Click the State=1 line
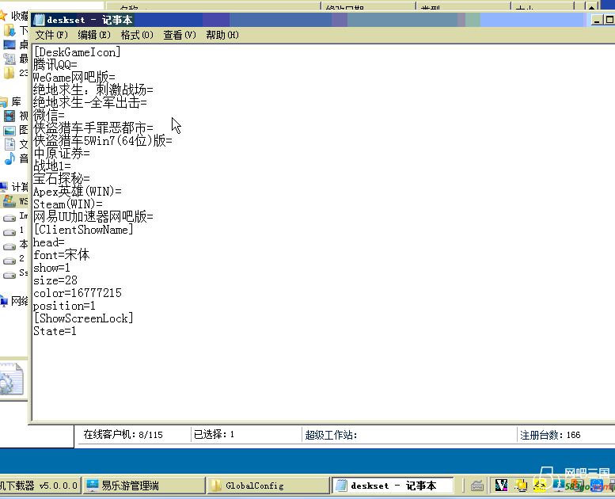This screenshot has height=499, width=615. click(x=55, y=331)
